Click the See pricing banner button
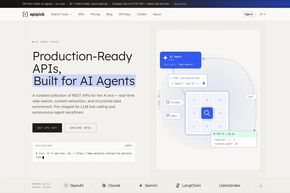The height and width of the screenshot is (193, 290). click(x=180, y=4)
